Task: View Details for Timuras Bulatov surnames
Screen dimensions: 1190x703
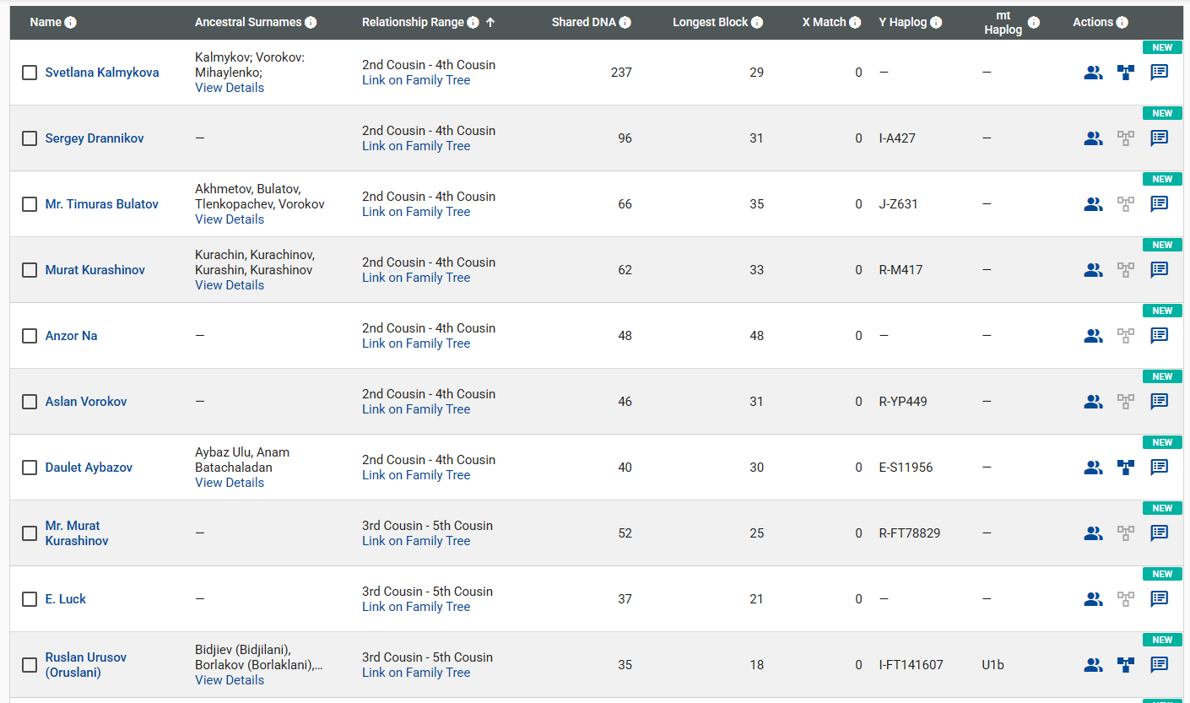Action: 230,219
